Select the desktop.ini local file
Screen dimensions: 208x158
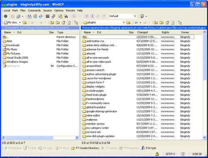tap(11, 66)
